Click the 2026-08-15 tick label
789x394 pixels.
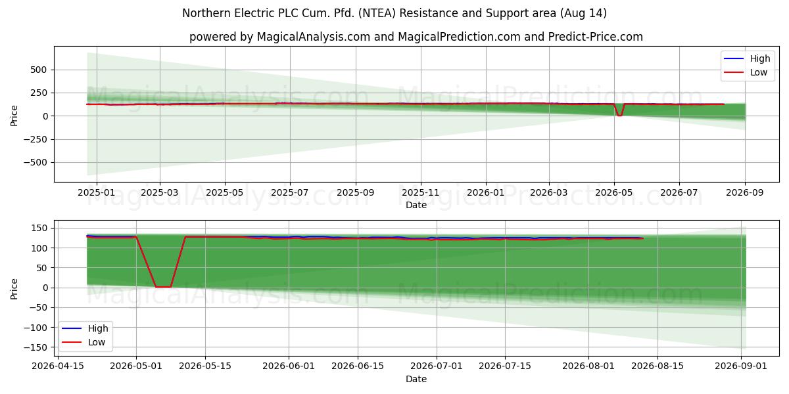pyautogui.click(x=658, y=366)
